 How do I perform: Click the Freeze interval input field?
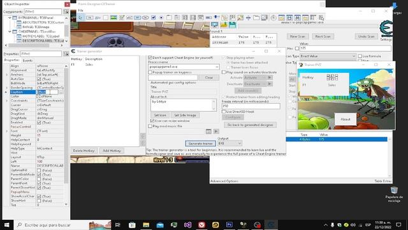[251, 106]
